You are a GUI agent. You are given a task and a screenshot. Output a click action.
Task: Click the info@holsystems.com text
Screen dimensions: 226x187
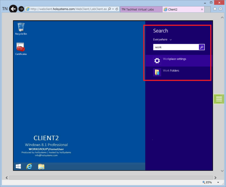46,155
